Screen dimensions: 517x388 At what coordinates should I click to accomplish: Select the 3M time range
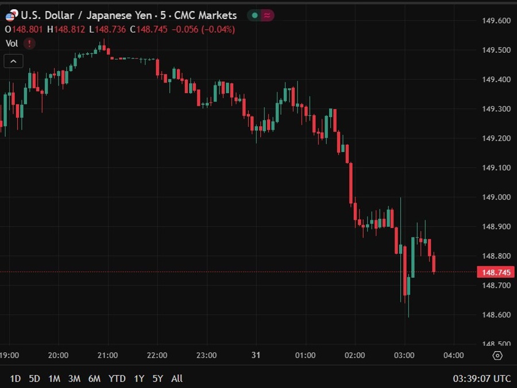74,378
